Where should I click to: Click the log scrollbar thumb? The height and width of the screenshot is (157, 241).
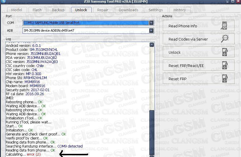152,132
